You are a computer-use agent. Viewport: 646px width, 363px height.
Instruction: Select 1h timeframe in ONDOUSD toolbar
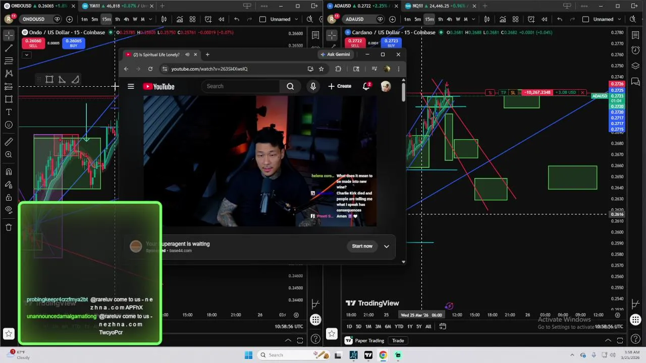point(117,19)
